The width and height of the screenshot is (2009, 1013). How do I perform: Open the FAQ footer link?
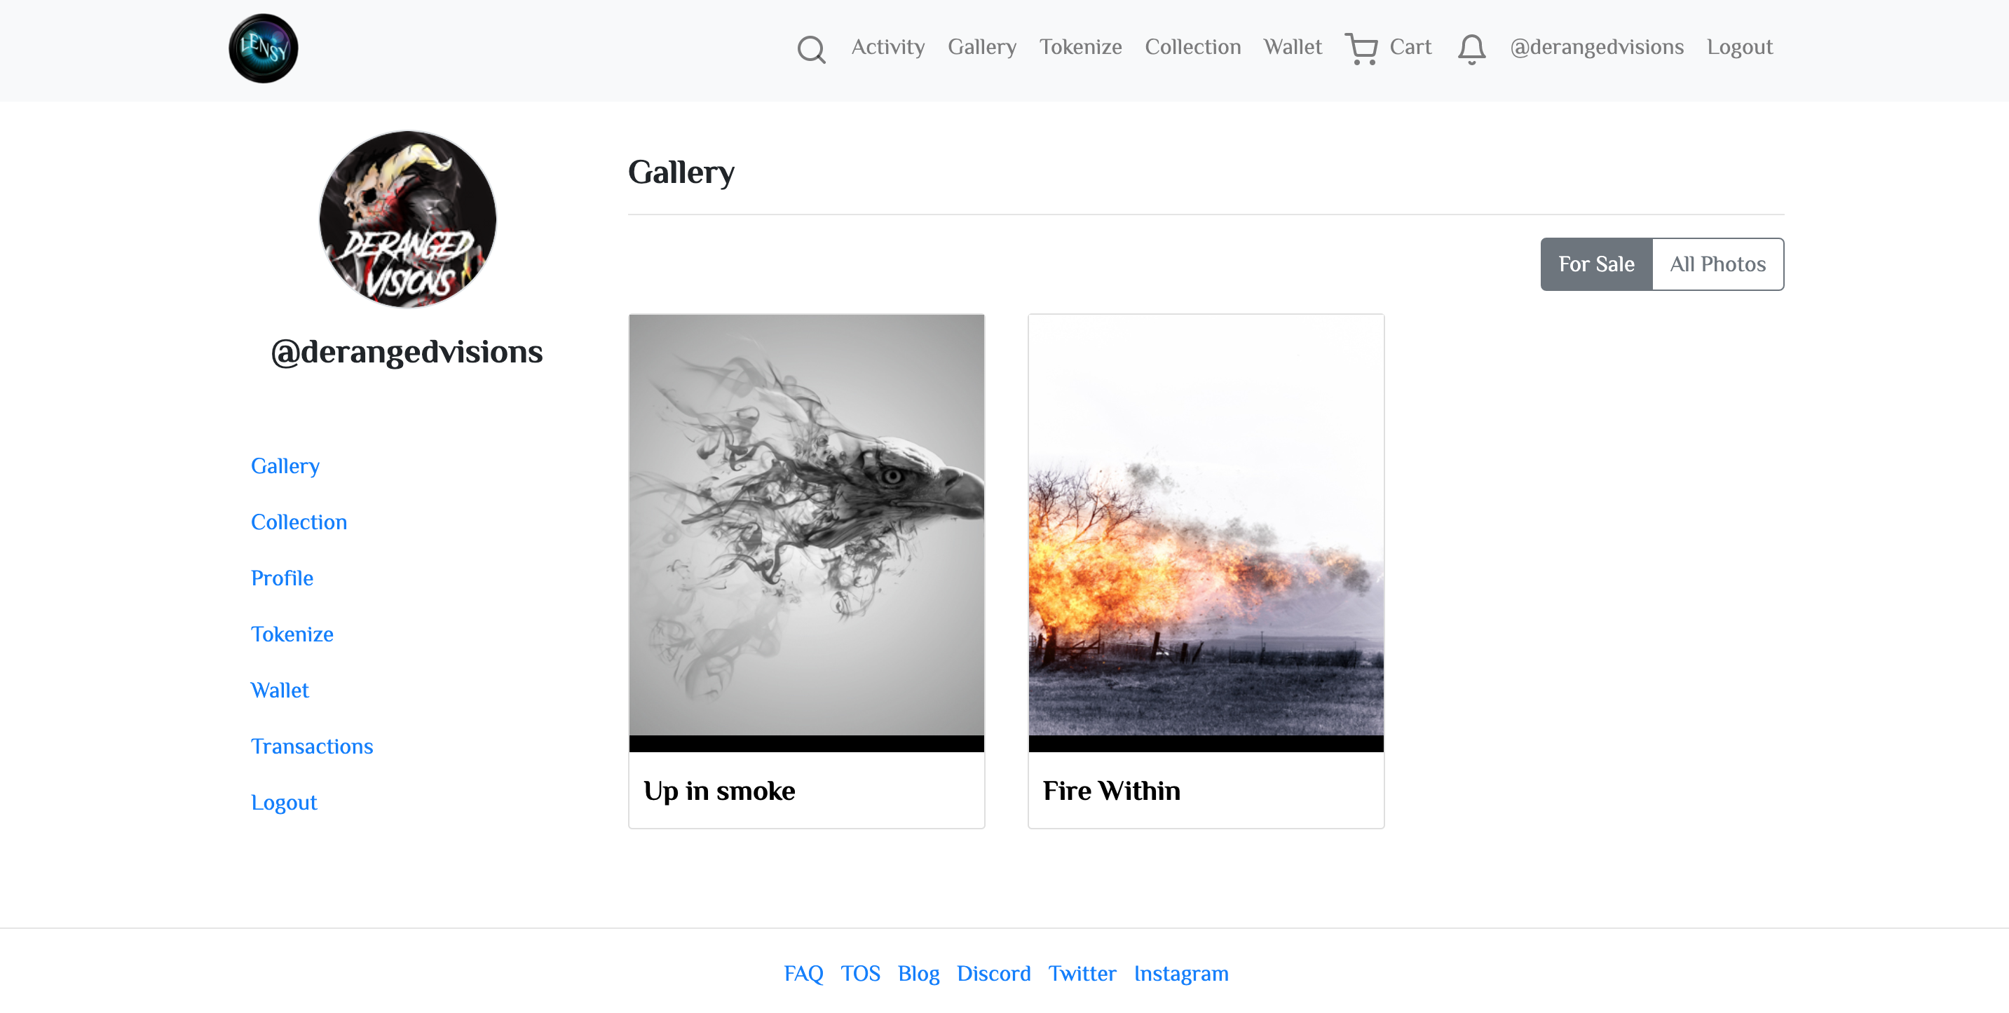(x=803, y=973)
